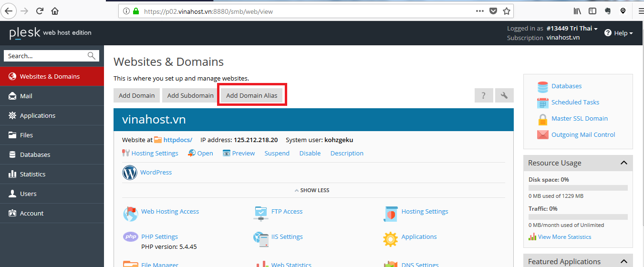
Task: Click the vinahost.vn subscription link
Action: [x=563, y=38]
